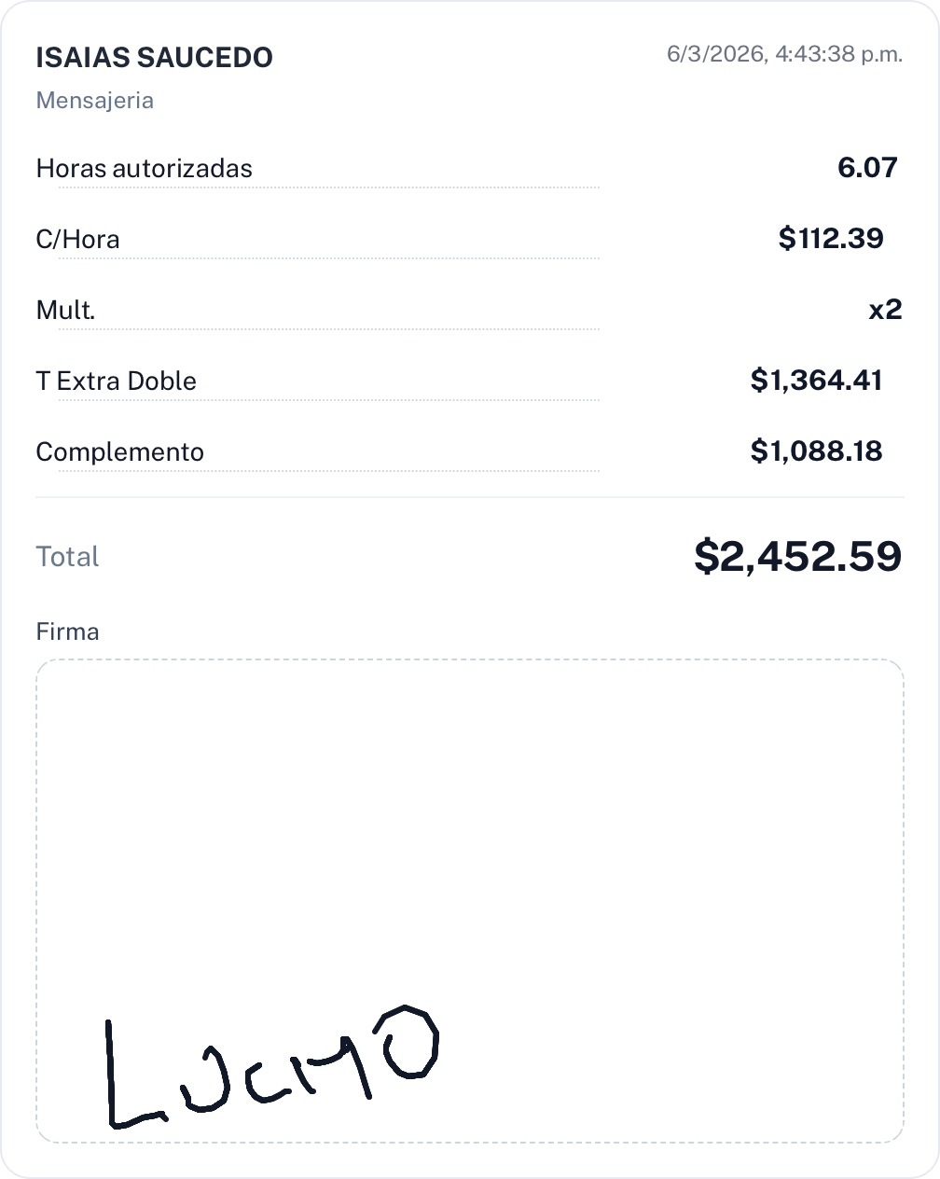The height and width of the screenshot is (1179, 940).
Task: Select the T Extra Doble label
Action: (116, 381)
